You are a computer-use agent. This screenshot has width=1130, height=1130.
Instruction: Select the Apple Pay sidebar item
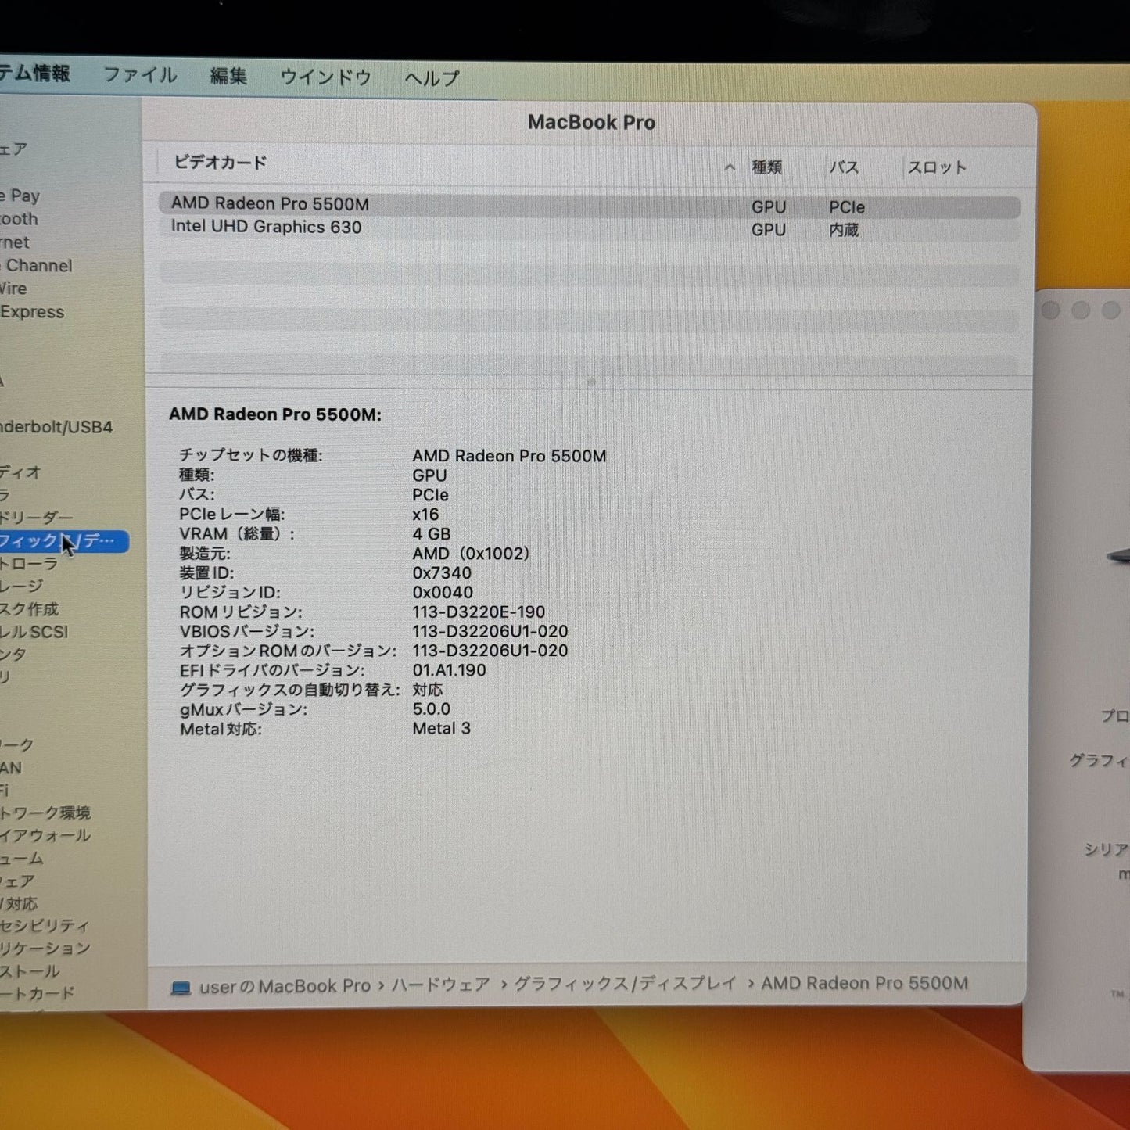pyautogui.click(x=20, y=196)
